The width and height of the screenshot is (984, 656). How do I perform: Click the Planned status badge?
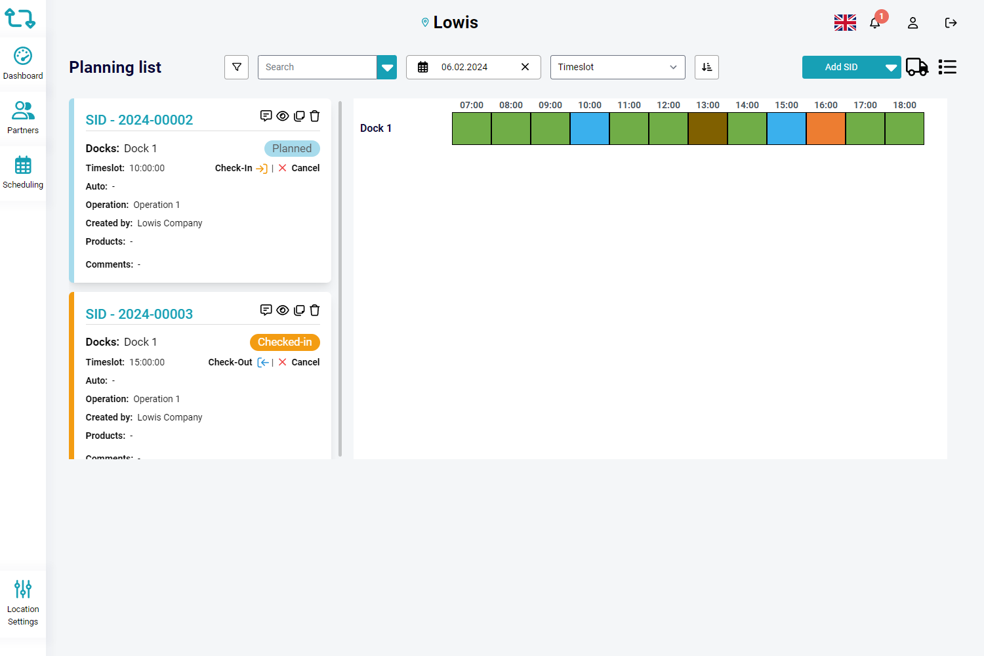tap(292, 149)
